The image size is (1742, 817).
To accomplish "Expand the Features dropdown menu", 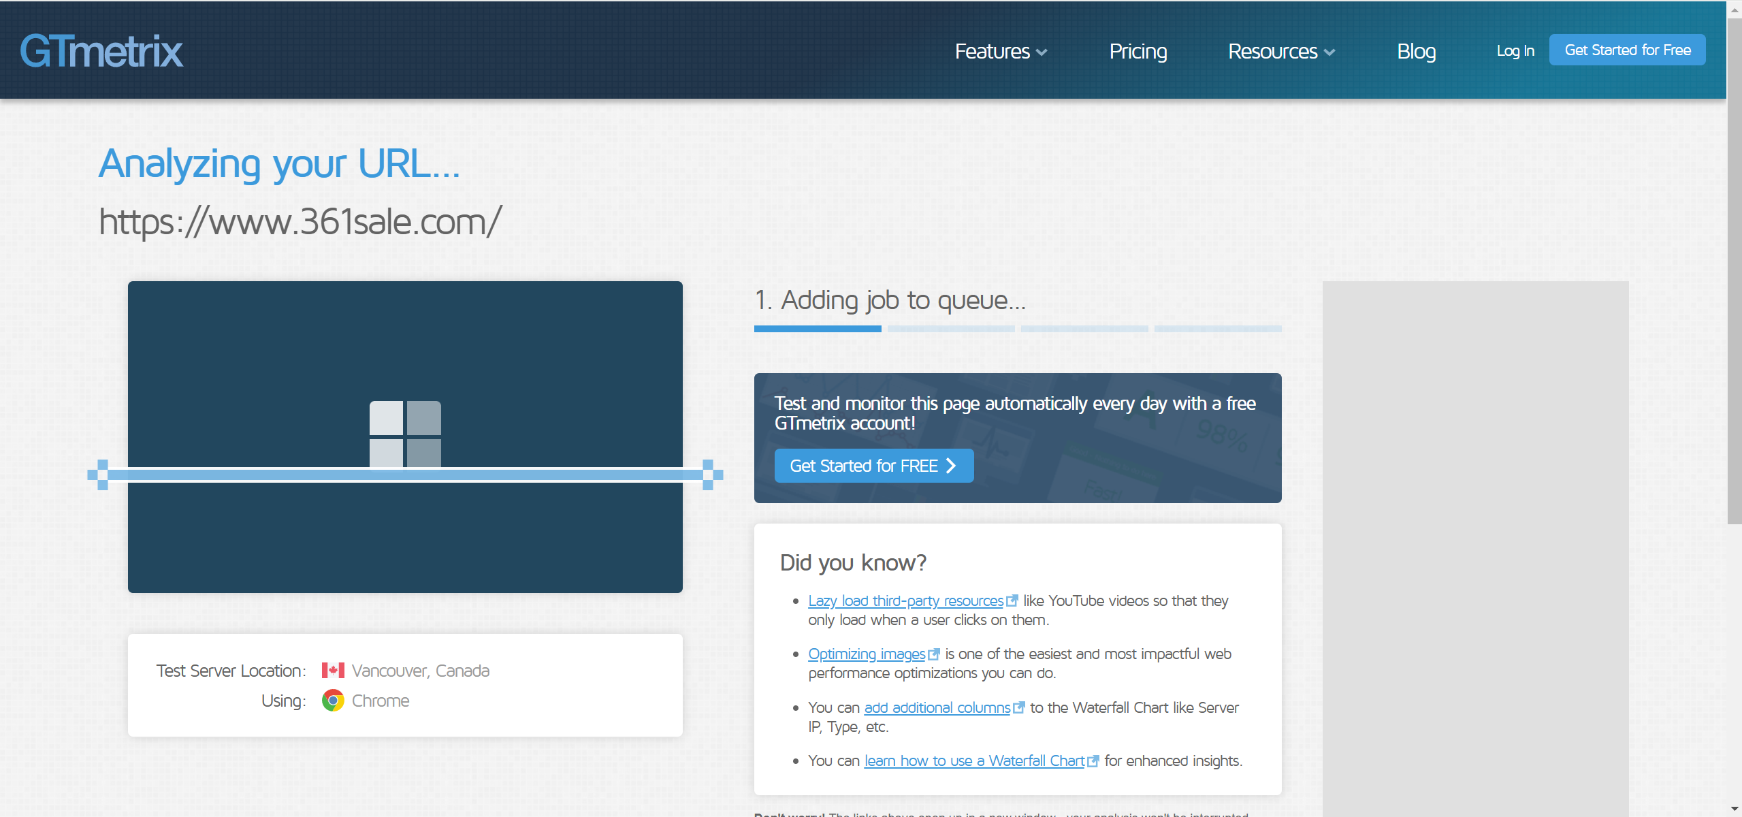I will tap(993, 52).
